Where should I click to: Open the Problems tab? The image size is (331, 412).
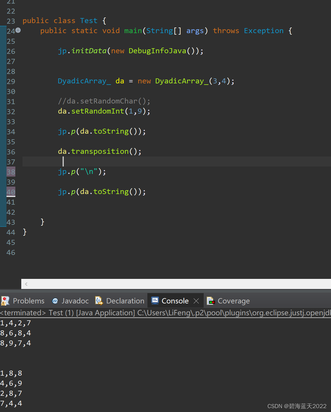tap(23, 301)
